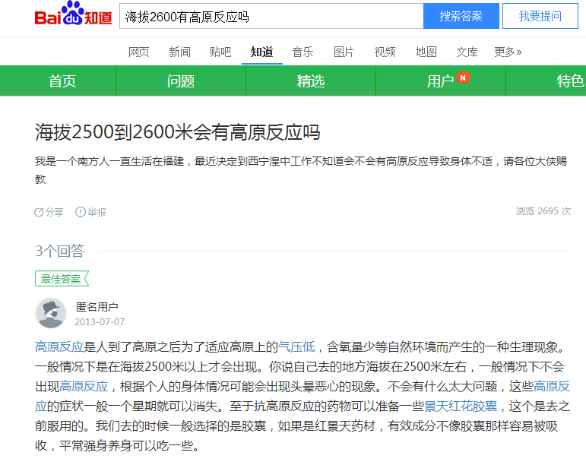
Task: Follow the 气压低 link in answer
Action: tap(299, 347)
